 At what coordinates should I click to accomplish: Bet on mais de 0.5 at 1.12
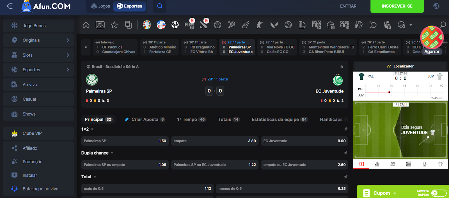147,188
